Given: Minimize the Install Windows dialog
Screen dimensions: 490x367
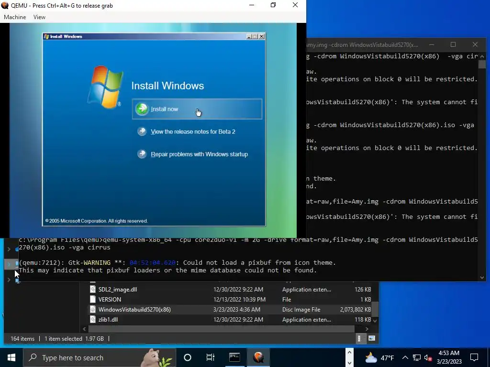Looking at the screenshot, I should [249, 36].
